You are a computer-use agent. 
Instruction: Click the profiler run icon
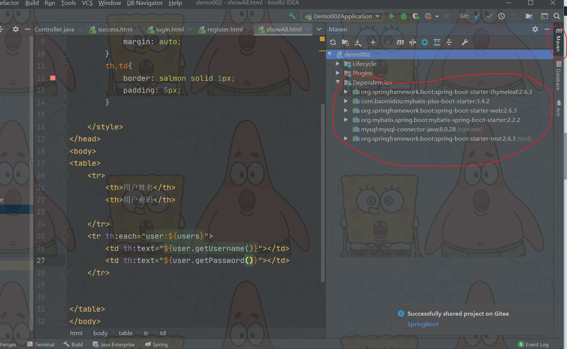(x=428, y=16)
